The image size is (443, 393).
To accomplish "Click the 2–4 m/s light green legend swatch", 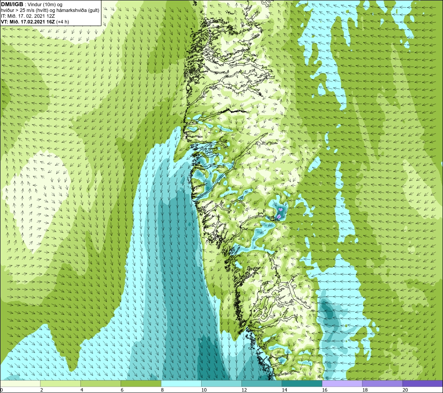I will pos(60,383).
